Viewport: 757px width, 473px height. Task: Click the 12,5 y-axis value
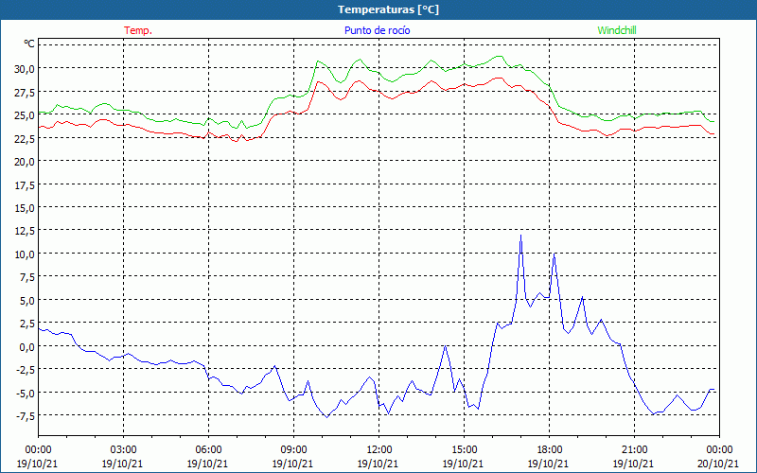tap(25, 231)
